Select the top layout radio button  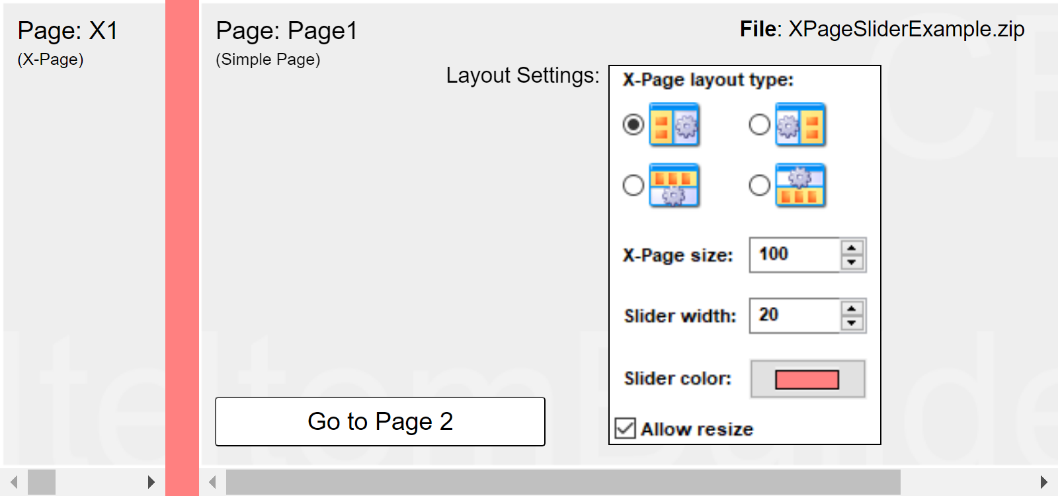[x=633, y=185]
